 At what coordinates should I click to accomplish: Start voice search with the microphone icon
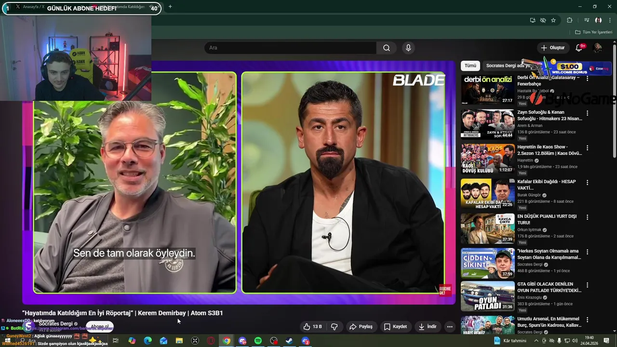pos(408,48)
